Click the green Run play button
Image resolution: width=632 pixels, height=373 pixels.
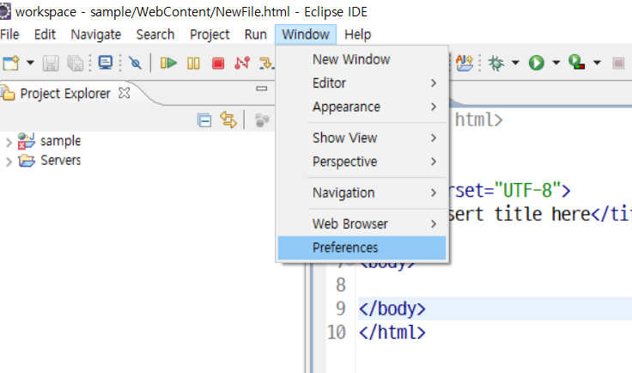click(537, 63)
